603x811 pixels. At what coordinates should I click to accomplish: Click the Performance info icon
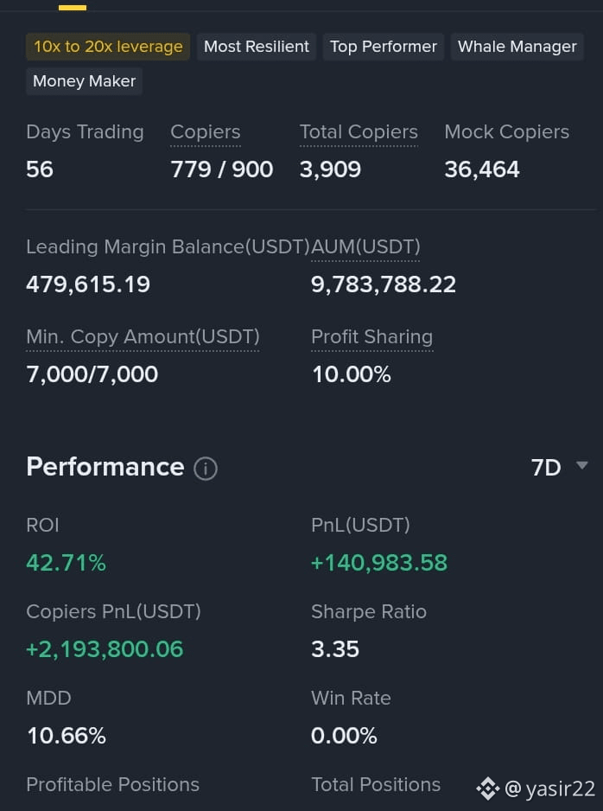206,469
